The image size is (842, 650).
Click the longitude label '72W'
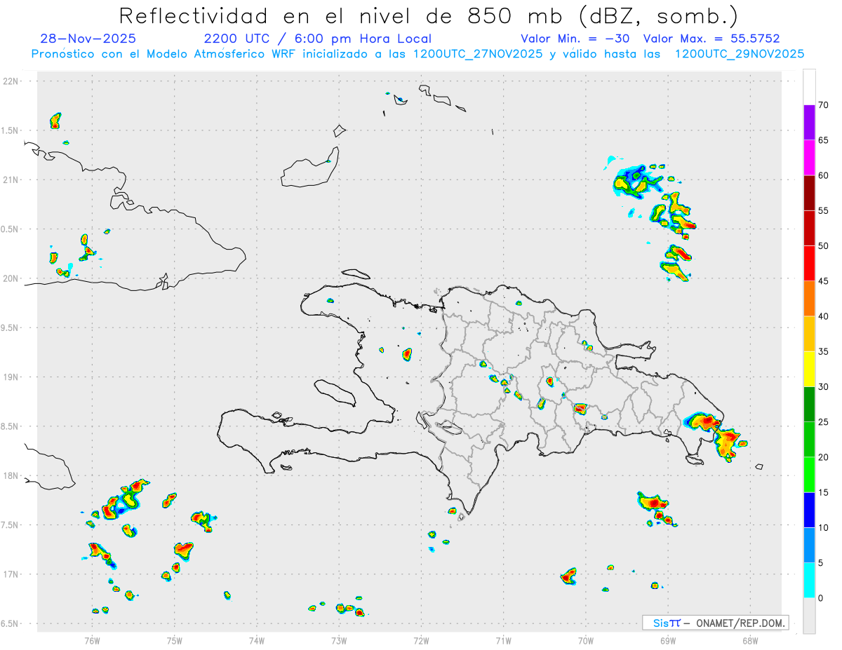point(421,640)
